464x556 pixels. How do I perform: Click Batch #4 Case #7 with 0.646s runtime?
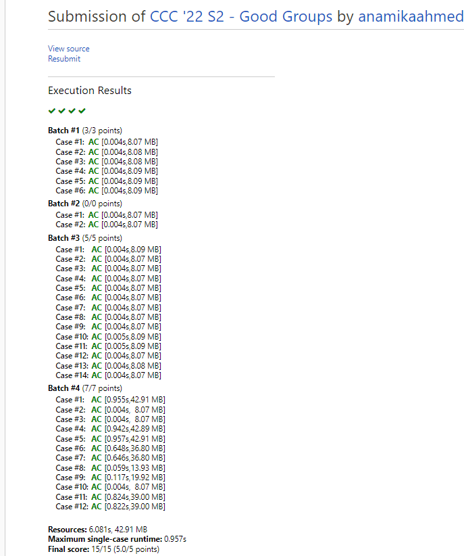click(x=111, y=458)
